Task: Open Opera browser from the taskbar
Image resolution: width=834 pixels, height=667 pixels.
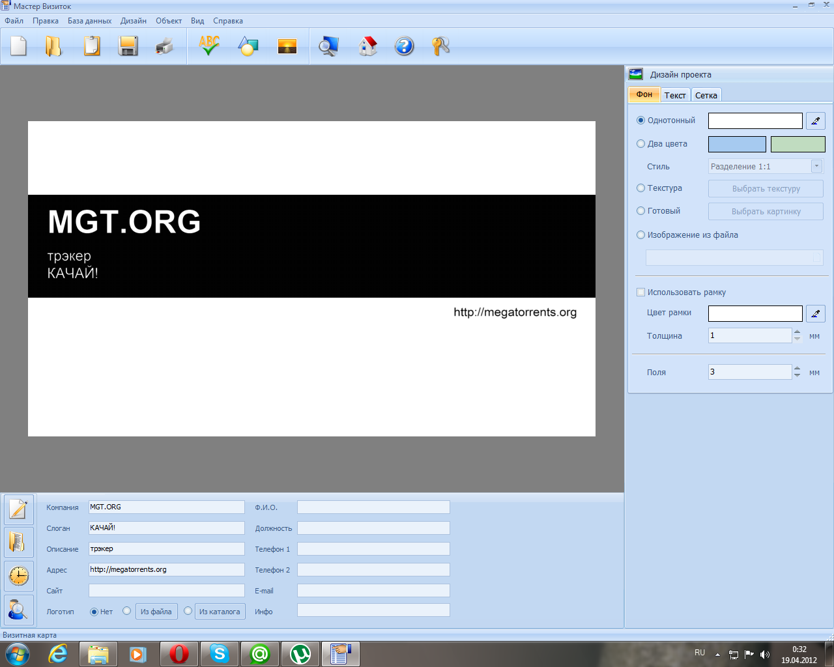Action: pos(179,654)
